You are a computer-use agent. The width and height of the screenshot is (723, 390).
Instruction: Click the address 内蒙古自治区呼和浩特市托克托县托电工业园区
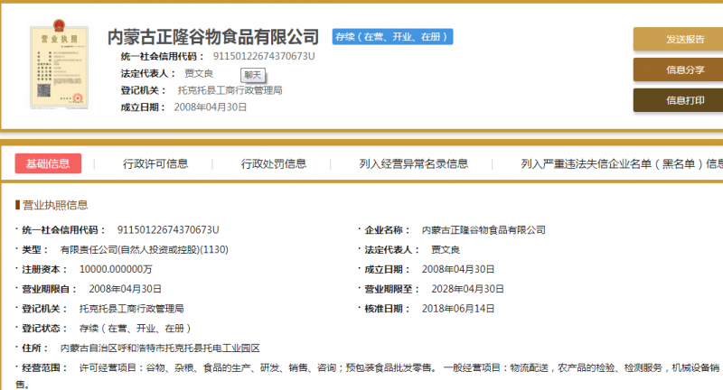160,348
